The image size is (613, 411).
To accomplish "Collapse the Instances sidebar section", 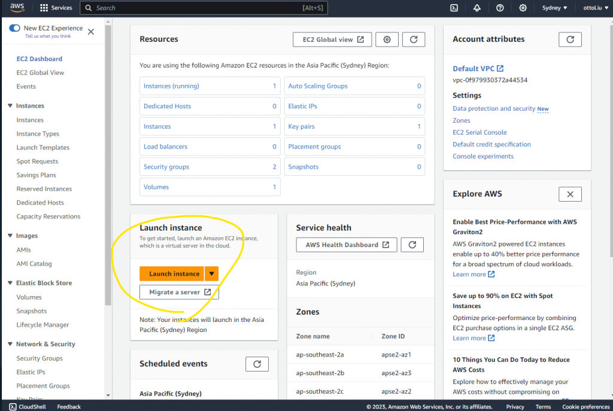I will pos(10,106).
